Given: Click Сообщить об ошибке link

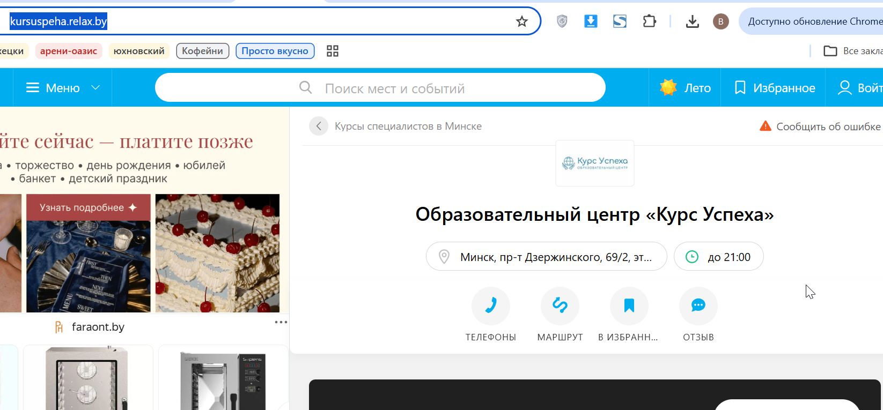Looking at the screenshot, I should click(828, 126).
